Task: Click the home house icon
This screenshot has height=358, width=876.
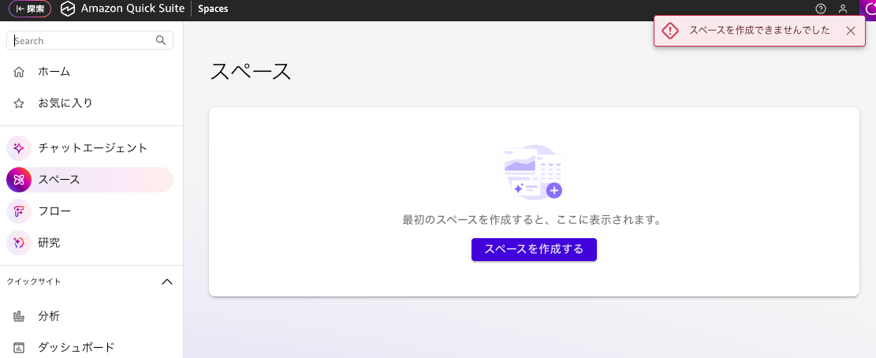Action: [19, 72]
